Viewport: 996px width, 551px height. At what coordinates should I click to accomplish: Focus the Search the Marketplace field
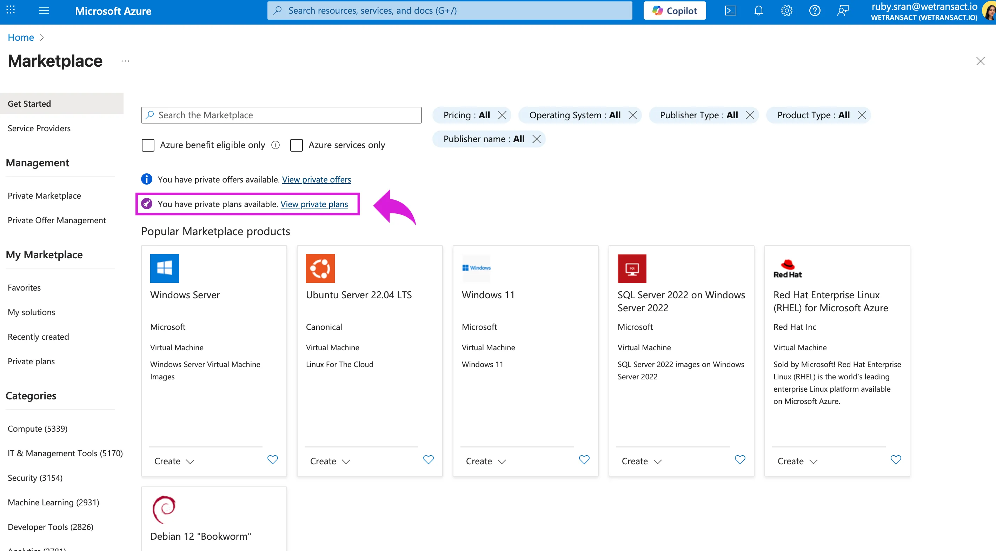(281, 115)
